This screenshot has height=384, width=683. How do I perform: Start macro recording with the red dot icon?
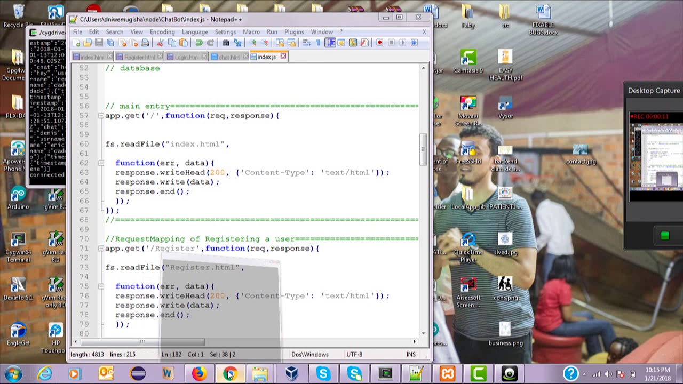pos(380,43)
